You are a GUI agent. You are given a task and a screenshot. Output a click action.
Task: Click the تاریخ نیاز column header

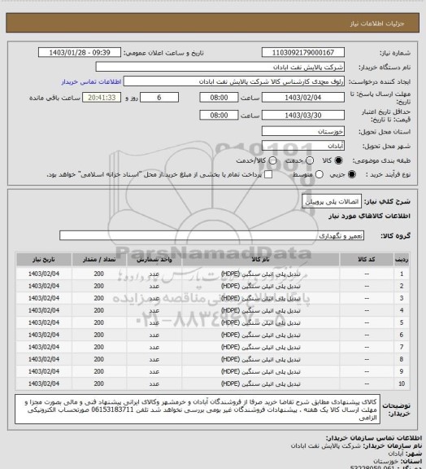coord(44,260)
